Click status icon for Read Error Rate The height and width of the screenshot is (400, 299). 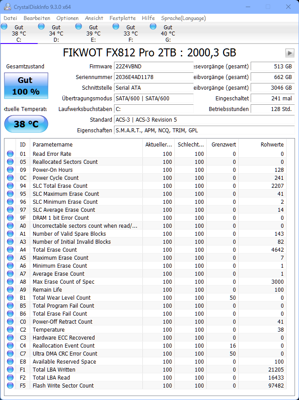[10, 154]
